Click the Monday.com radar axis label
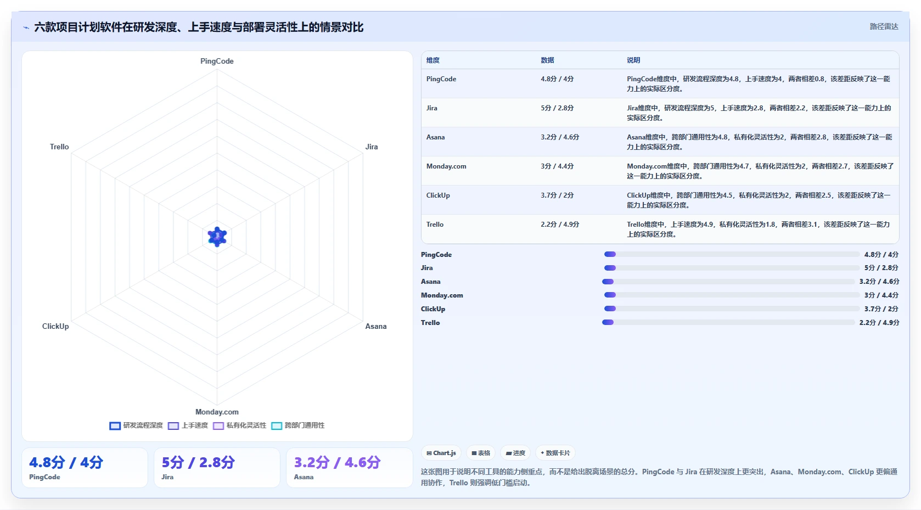Viewport: 921px width, 510px height. pyautogui.click(x=217, y=412)
